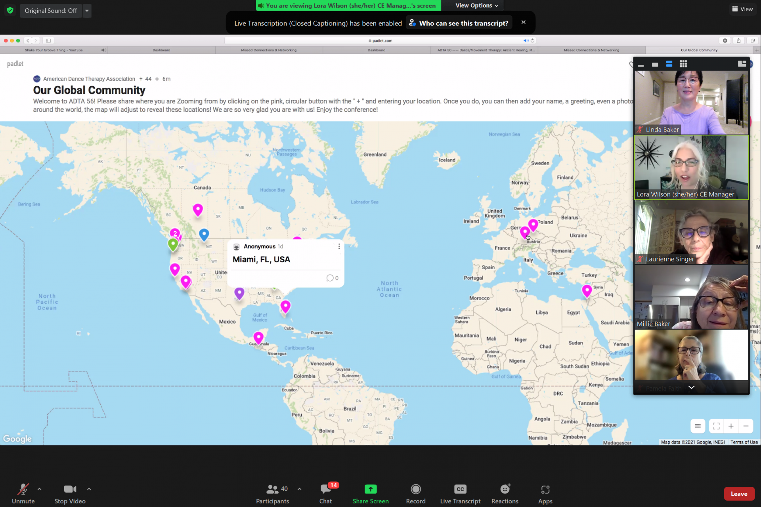
Task: Click side-by-side mode icon in video panel
Action: point(742,64)
